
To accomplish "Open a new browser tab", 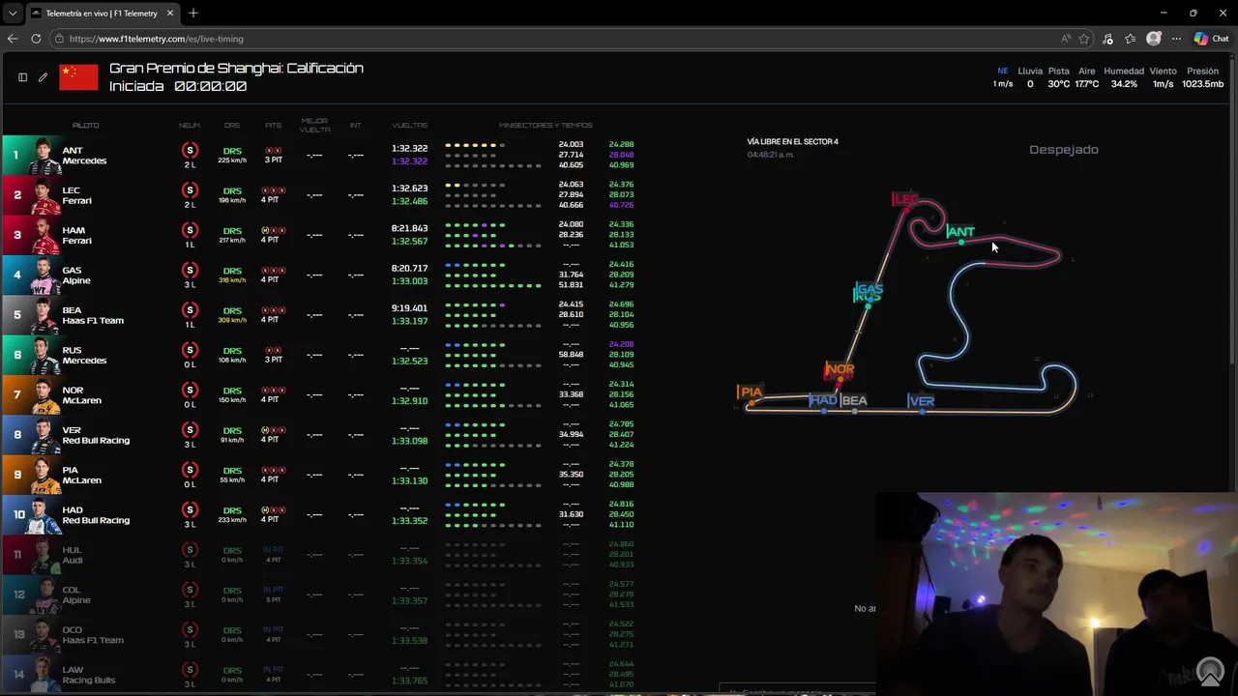I will point(193,14).
